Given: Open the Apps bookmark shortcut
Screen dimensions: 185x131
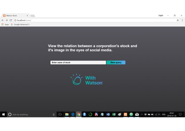Looking at the screenshot, I should click(5, 24).
